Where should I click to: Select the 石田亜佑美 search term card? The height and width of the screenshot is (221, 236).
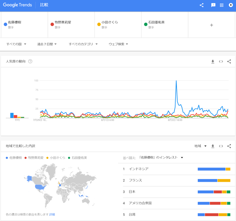165,25
